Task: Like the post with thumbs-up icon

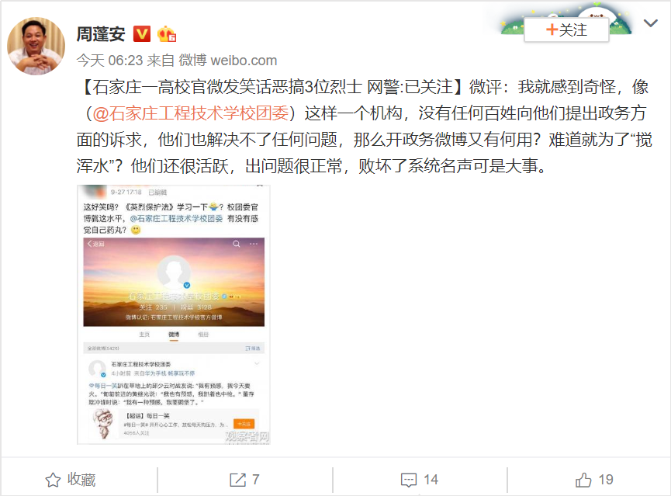Action: coord(583,480)
